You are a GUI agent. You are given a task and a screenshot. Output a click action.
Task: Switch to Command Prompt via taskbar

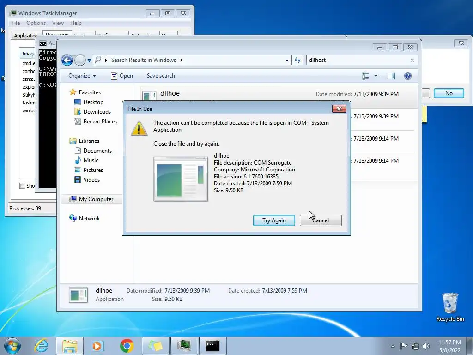(x=212, y=346)
